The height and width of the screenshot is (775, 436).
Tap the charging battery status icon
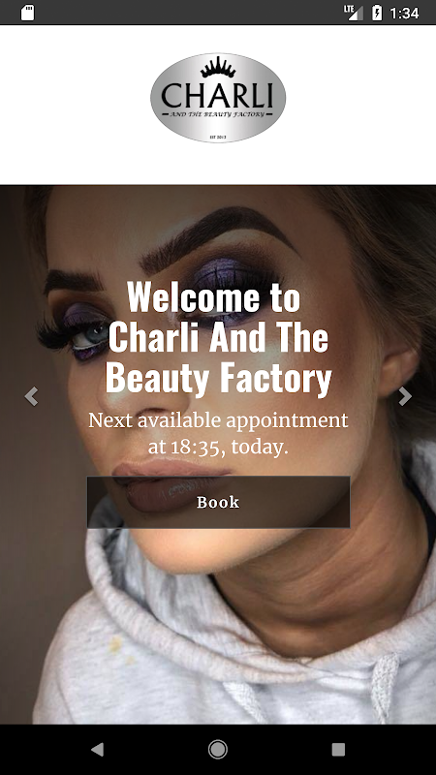tap(377, 13)
